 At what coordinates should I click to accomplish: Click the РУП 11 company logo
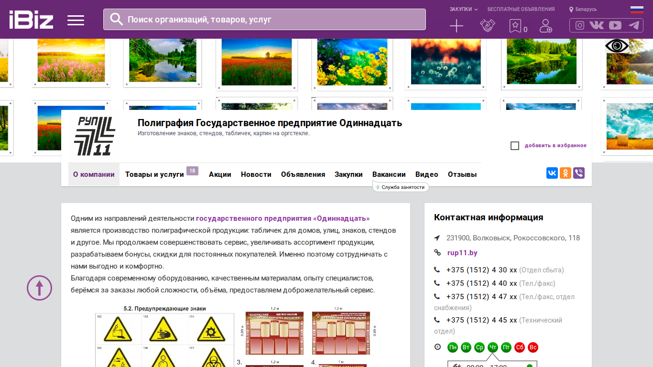point(94,136)
